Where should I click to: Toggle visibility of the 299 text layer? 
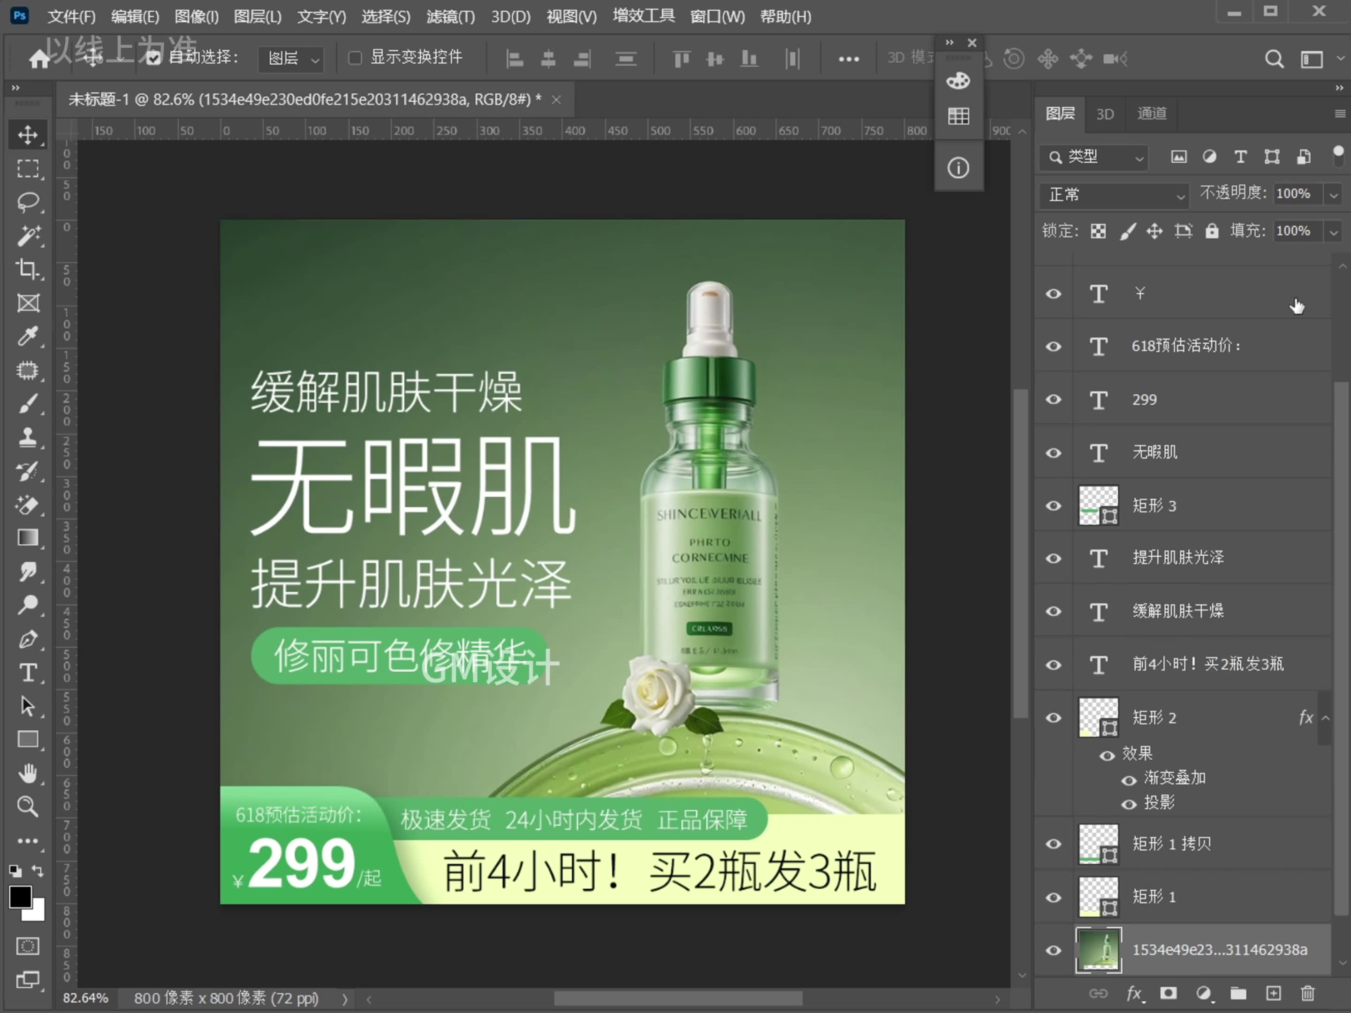click(x=1054, y=400)
